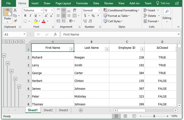Toggle Underline formatting
The width and height of the screenshot is (184, 120).
pos(36,16)
